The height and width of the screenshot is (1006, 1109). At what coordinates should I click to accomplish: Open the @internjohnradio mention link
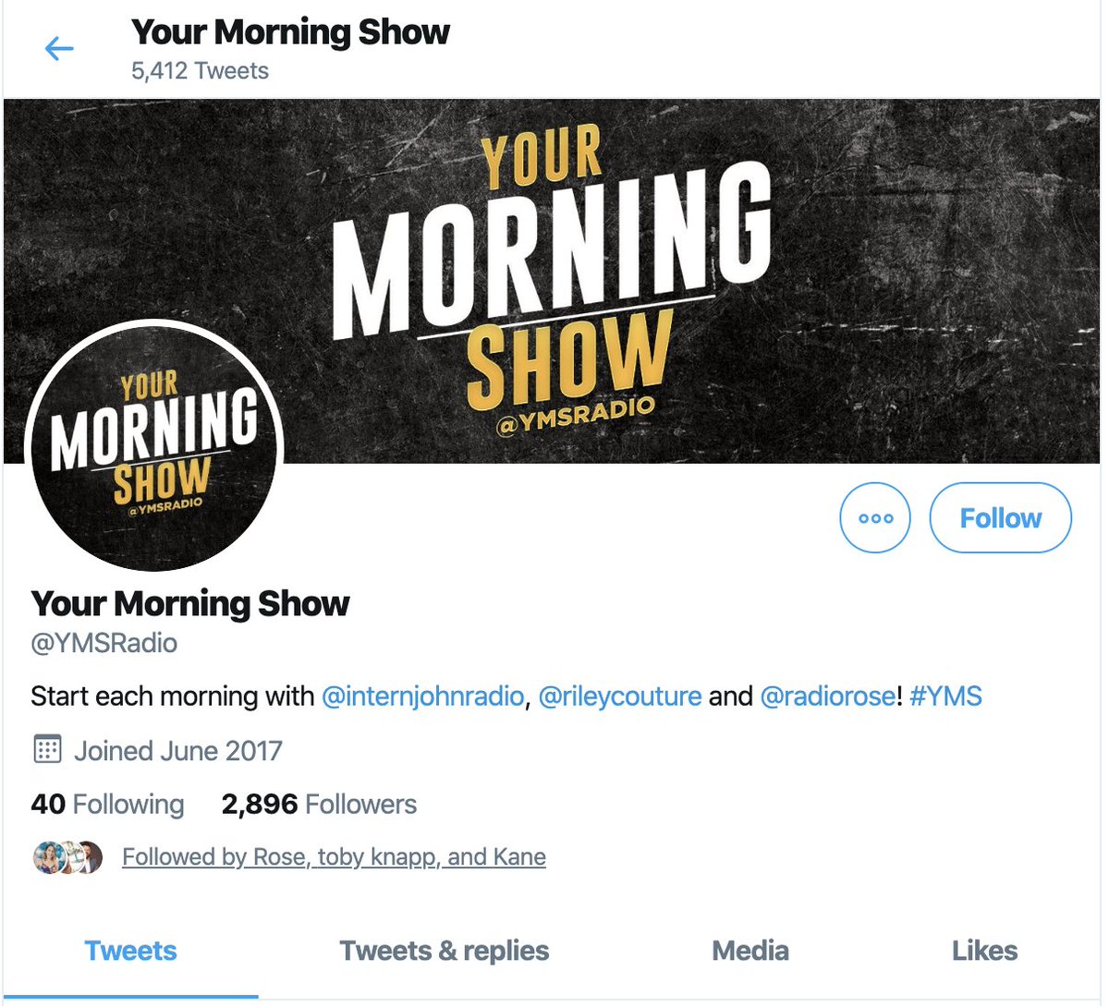click(423, 696)
